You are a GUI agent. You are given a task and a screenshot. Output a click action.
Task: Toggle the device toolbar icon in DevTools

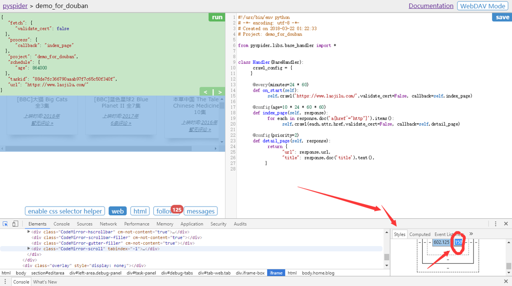(x=15, y=224)
